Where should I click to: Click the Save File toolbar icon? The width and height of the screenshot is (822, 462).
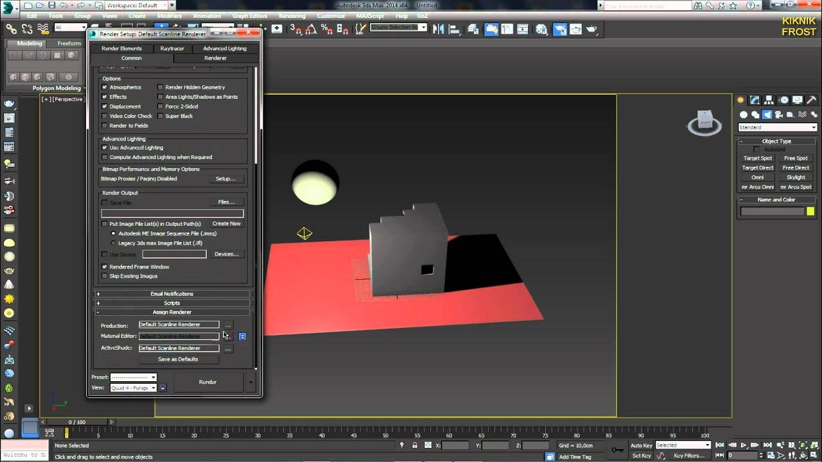[x=51, y=5]
